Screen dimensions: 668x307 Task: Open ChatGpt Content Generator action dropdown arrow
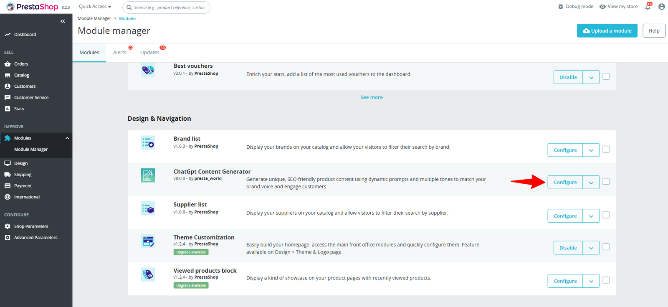591,182
